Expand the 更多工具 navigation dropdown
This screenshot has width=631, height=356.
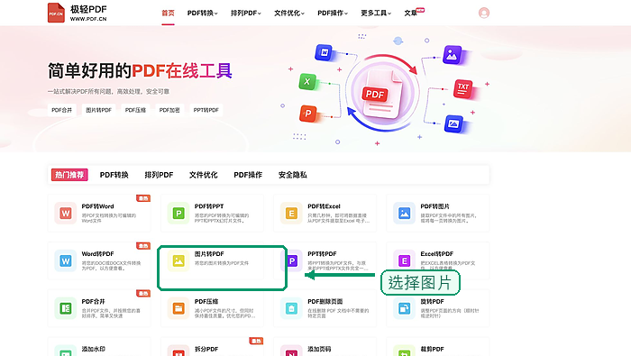point(376,14)
